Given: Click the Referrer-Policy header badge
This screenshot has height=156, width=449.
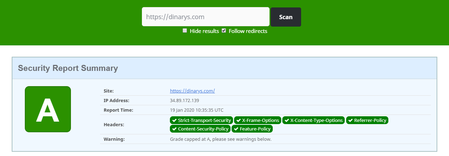Looking at the screenshot, I should point(367,120).
